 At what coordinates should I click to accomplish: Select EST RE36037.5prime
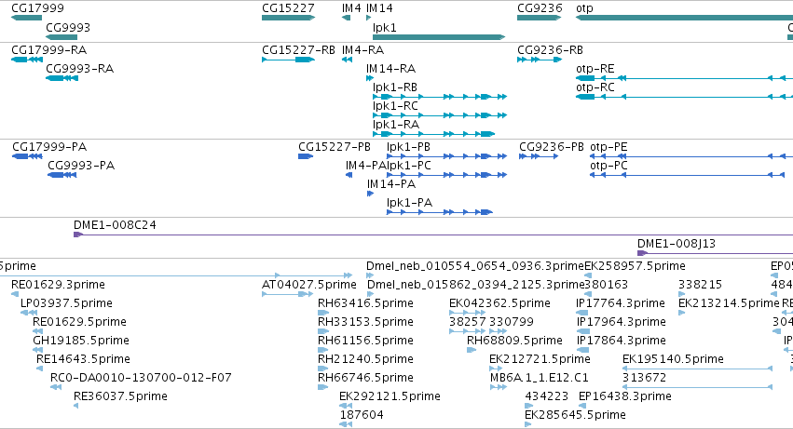120,397
